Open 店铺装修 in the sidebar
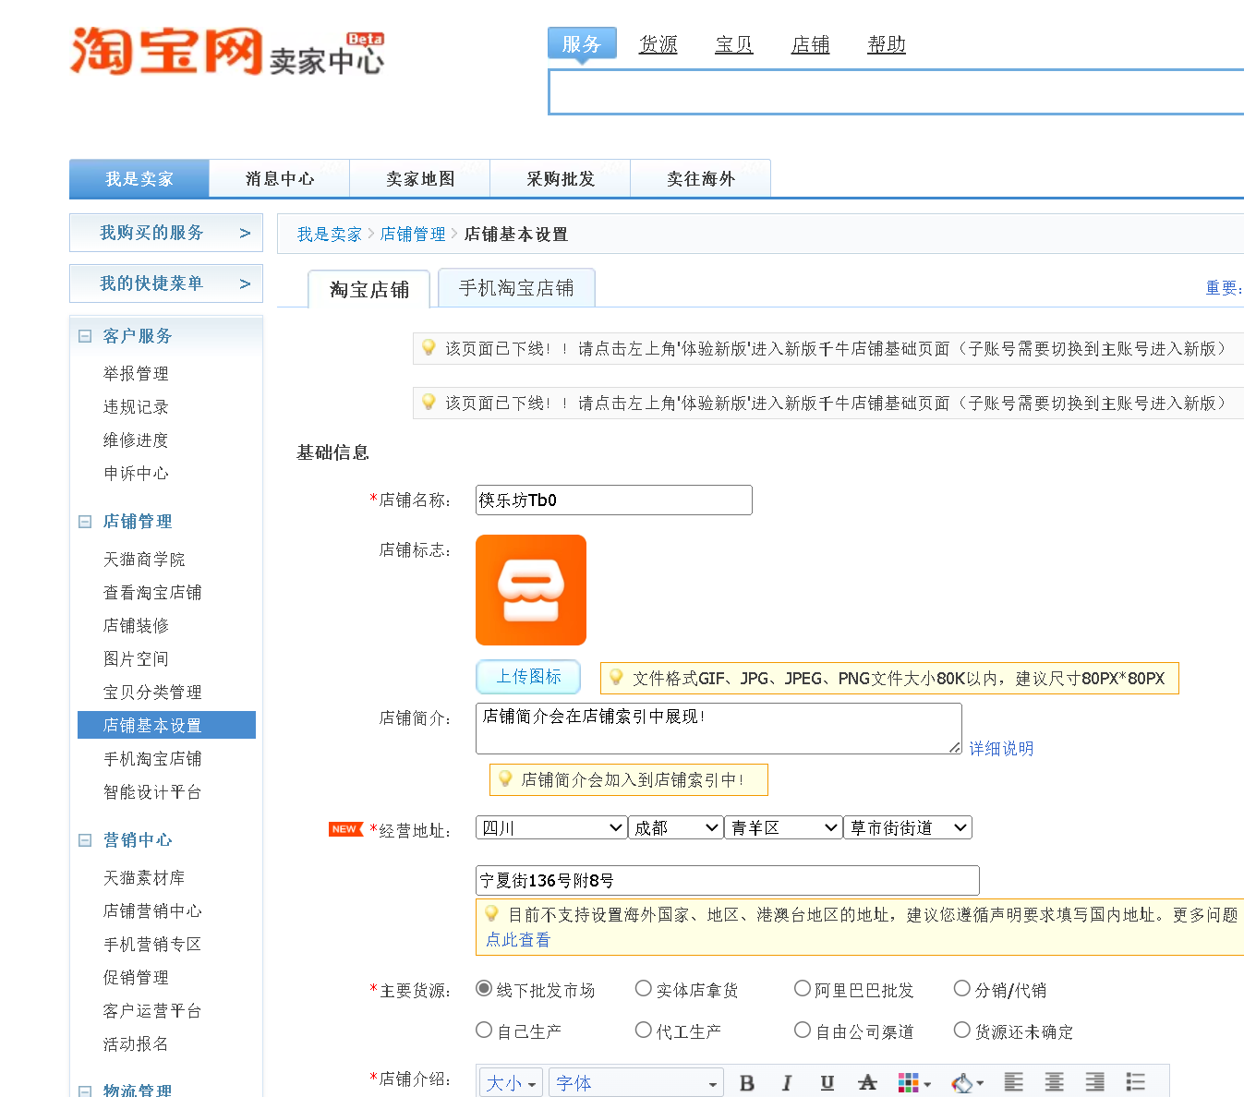The image size is (1244, 1097). (137, 625)
